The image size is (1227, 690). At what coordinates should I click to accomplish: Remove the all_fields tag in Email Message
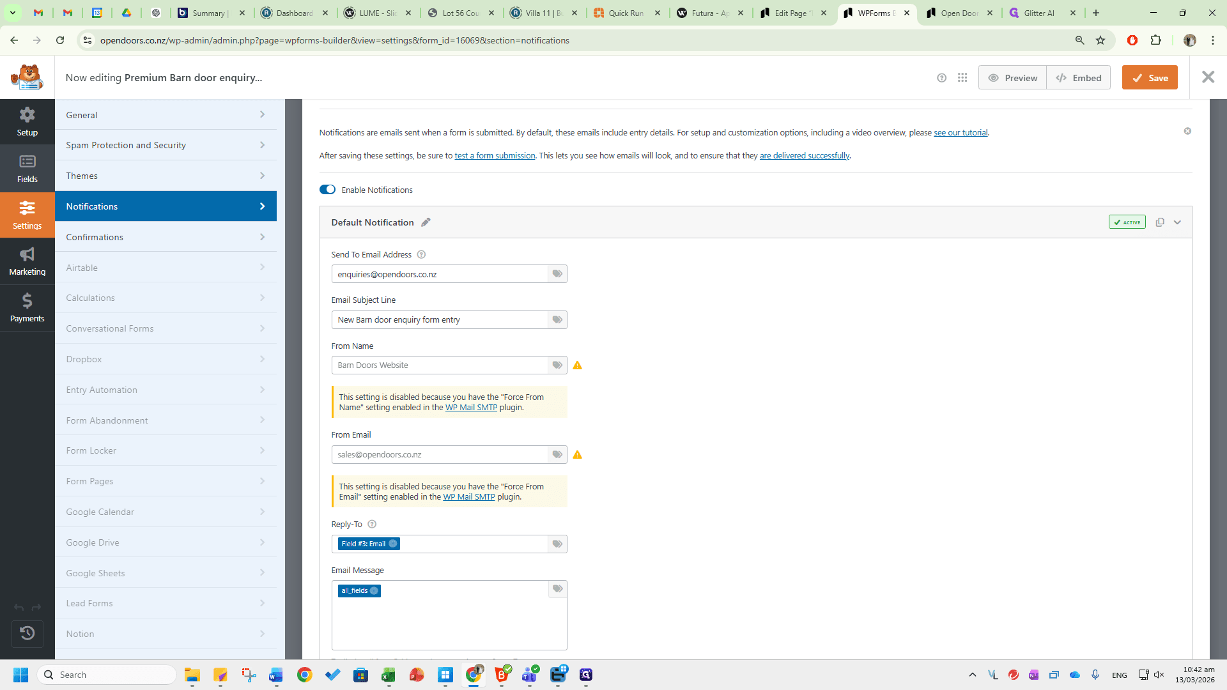click(374, 591)
